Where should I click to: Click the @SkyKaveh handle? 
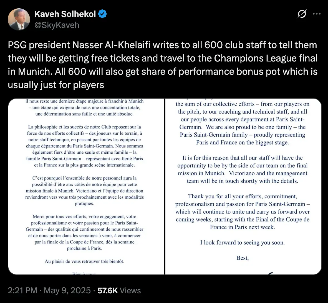57,25
